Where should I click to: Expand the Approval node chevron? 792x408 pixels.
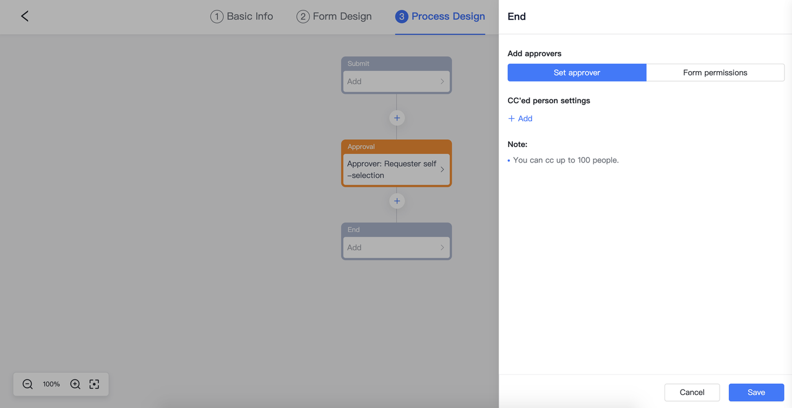(442, 169)
